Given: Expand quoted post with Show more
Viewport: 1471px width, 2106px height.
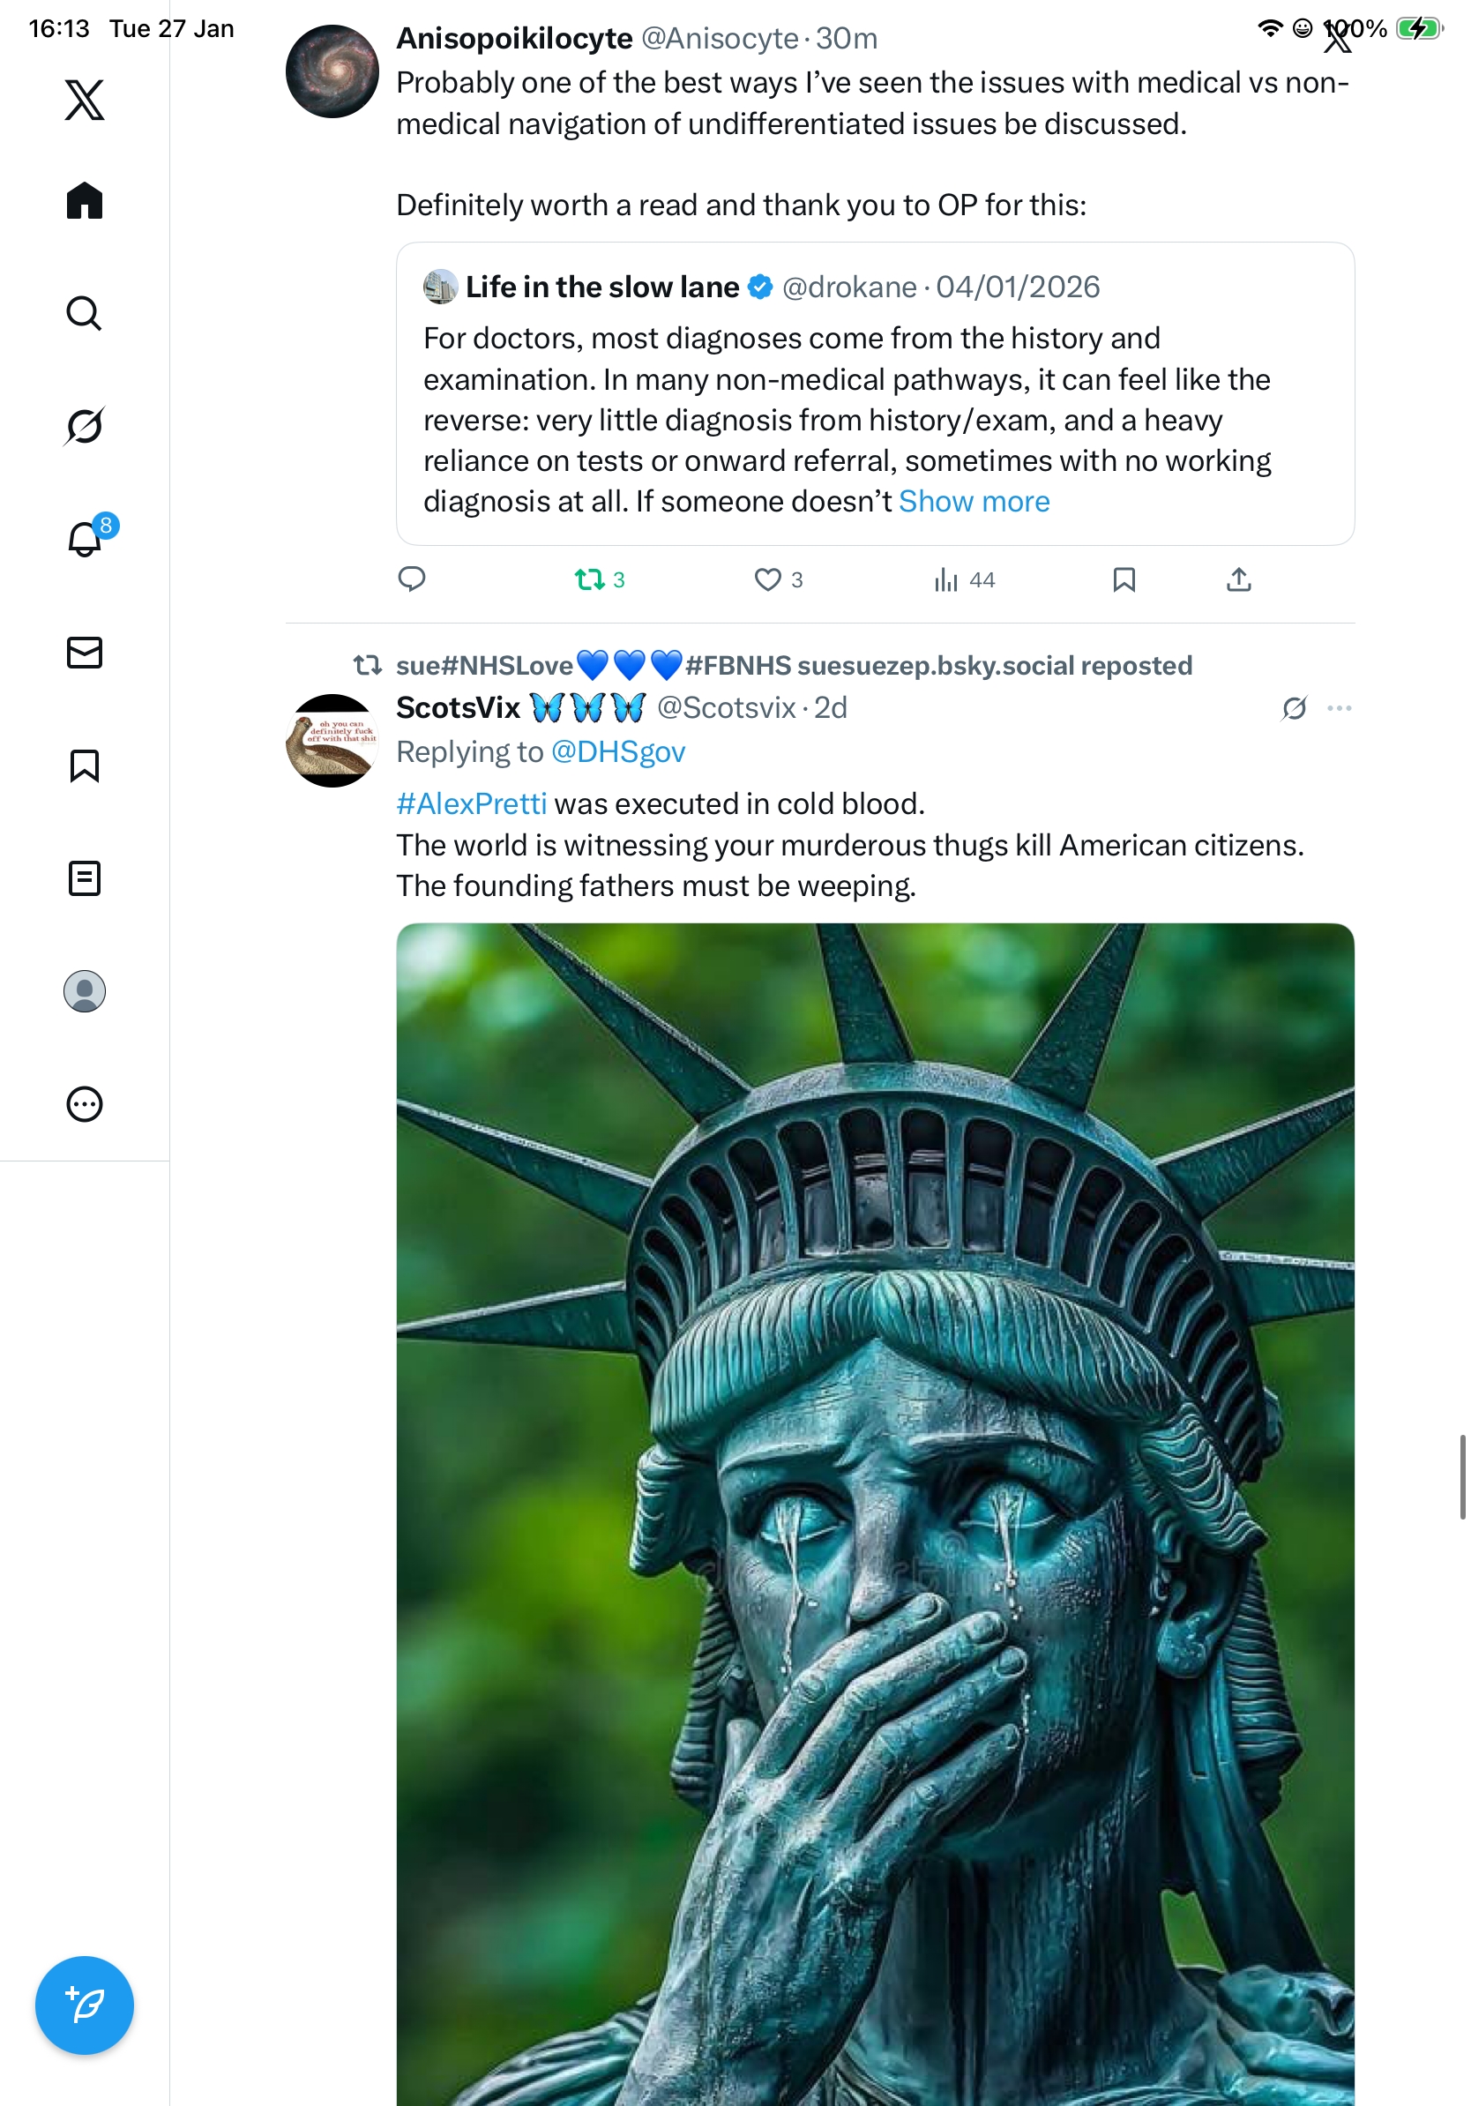Looking at the screenshot, I should pos(973,502).
